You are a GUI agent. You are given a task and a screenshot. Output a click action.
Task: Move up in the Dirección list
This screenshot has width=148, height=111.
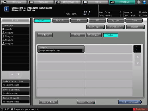point(12,74)
